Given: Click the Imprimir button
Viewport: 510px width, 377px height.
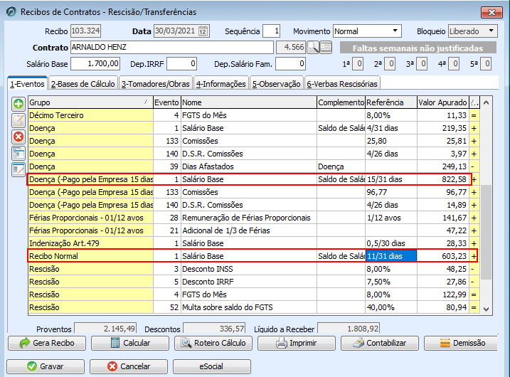Looking at the screenshot, I should coord(297,343).
